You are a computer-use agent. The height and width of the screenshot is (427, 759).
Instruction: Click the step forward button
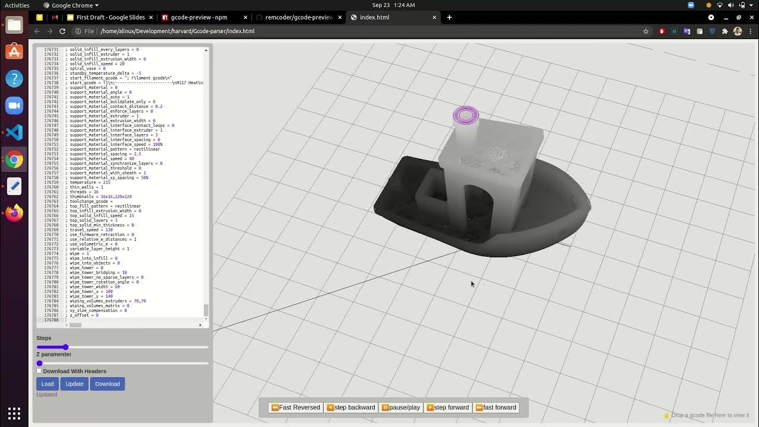(448, 407)
